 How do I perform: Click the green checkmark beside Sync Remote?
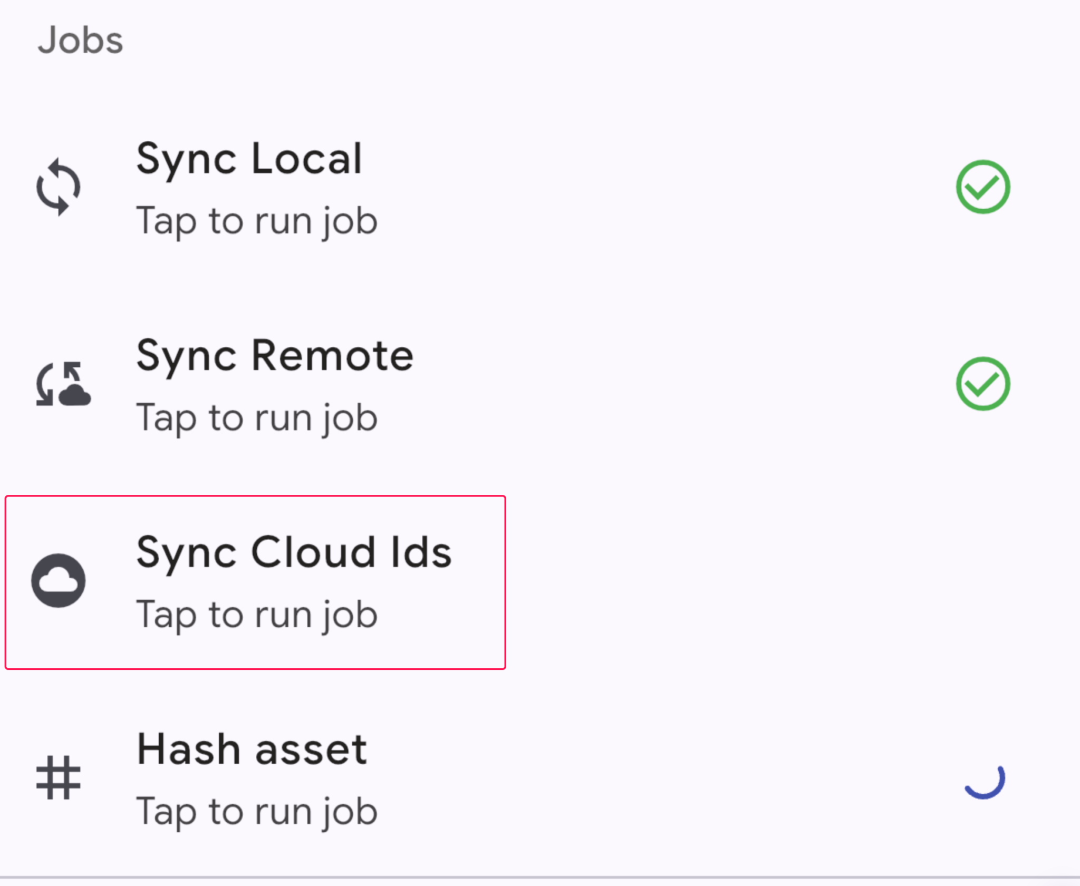(x=983, y=384)
